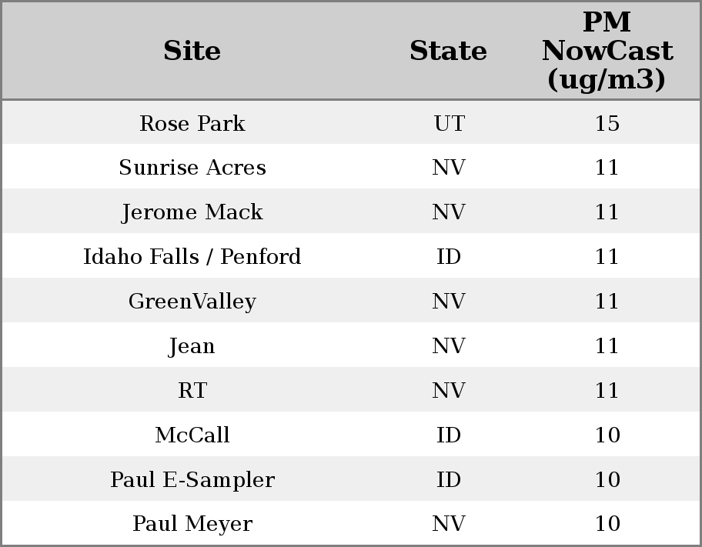Click Rose Park's PM value of 15

pos(607,123)
